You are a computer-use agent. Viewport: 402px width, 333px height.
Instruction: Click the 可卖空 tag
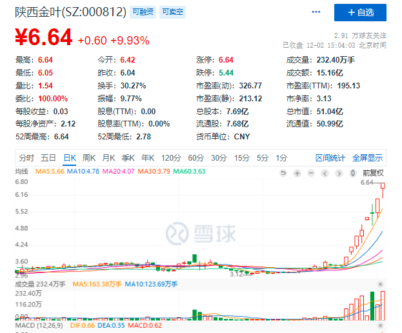point(172,12)
